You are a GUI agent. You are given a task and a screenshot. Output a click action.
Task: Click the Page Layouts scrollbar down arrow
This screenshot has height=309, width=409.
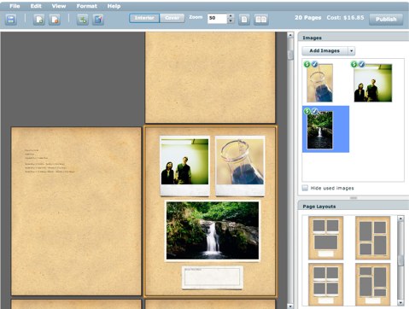point(400,303)
